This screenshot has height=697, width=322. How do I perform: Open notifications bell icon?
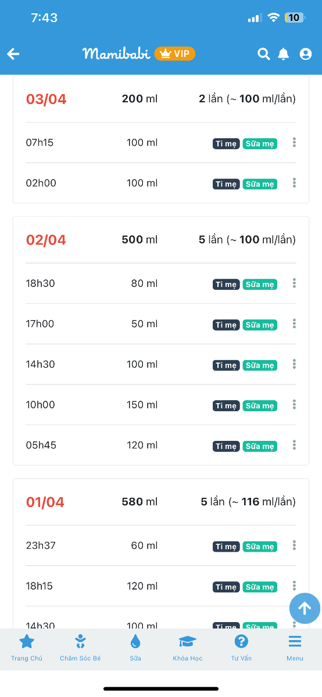(x=284, y=54)
